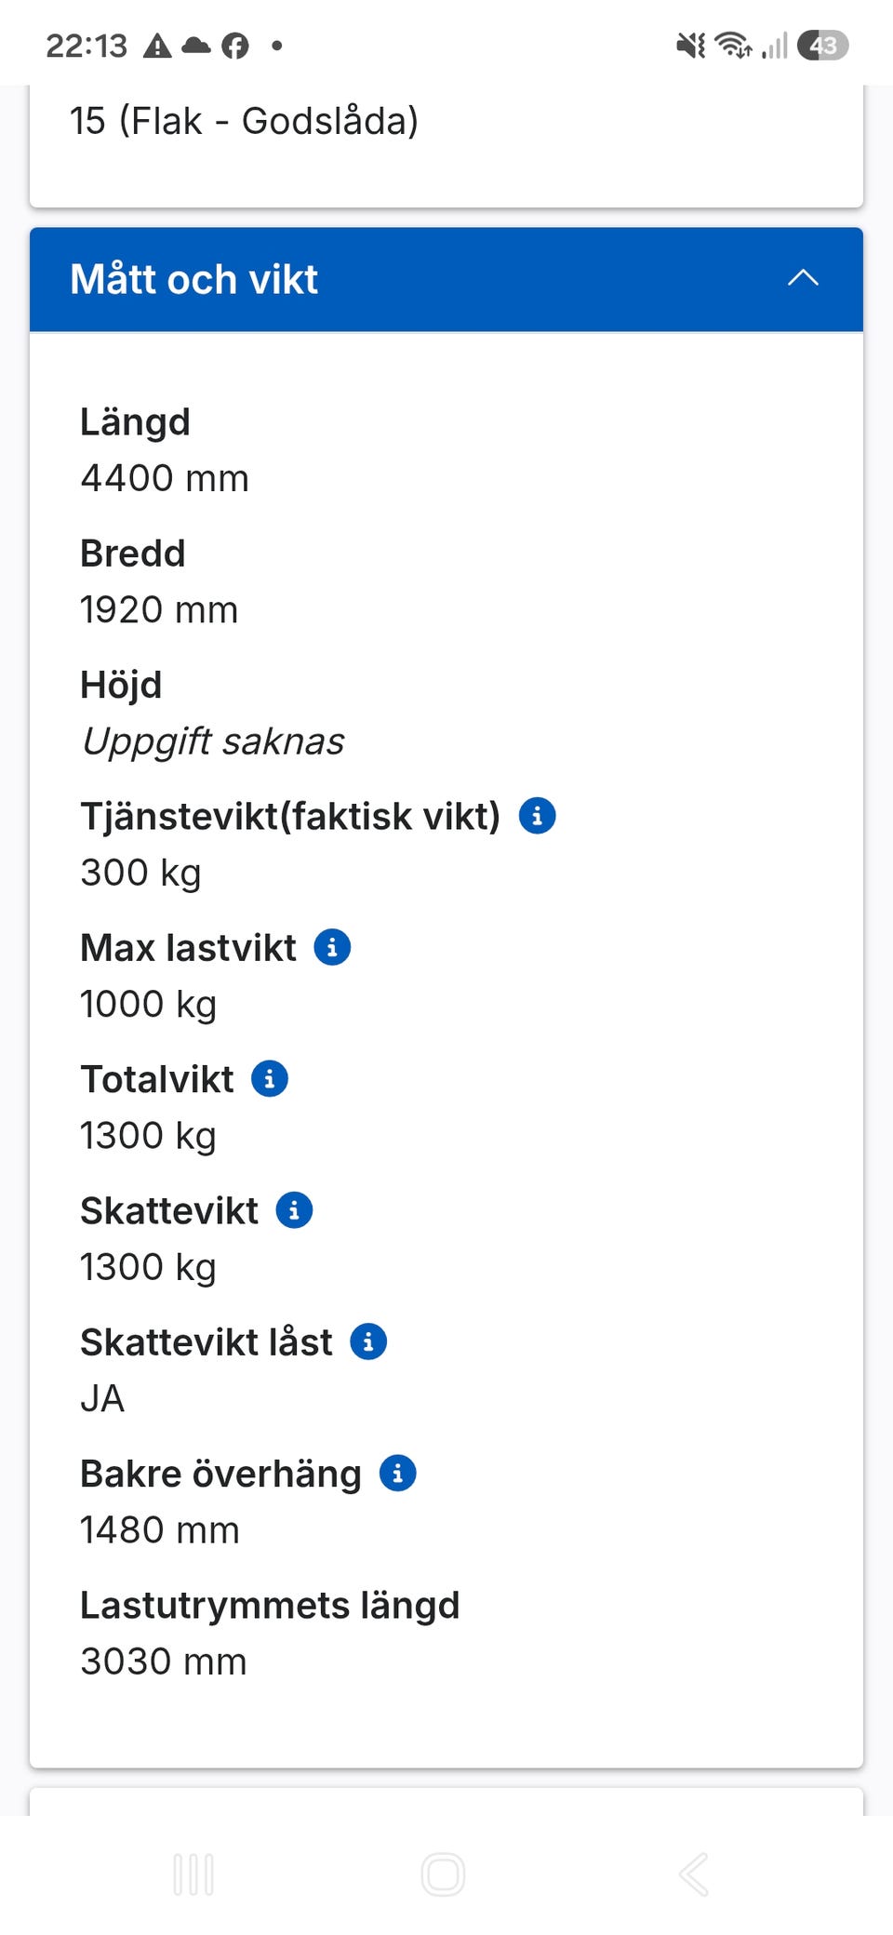Tap the Wi-Fi status icon

[734, 45]
